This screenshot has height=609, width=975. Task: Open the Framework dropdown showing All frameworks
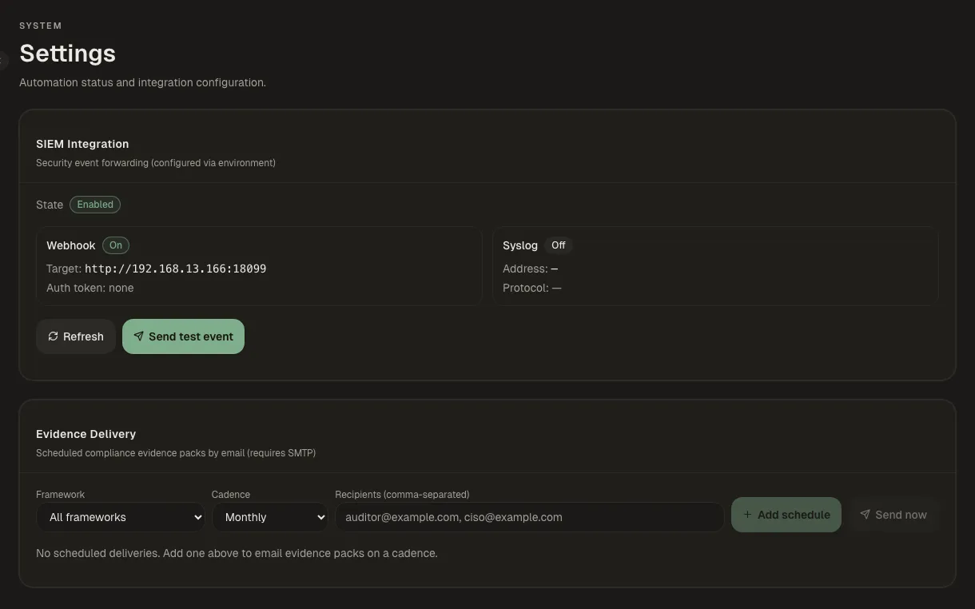pyautogui.click(x=121, y=517)
